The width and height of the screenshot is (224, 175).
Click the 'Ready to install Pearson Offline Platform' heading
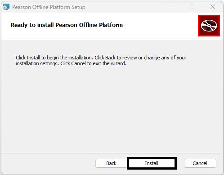(x=67, y=25)
